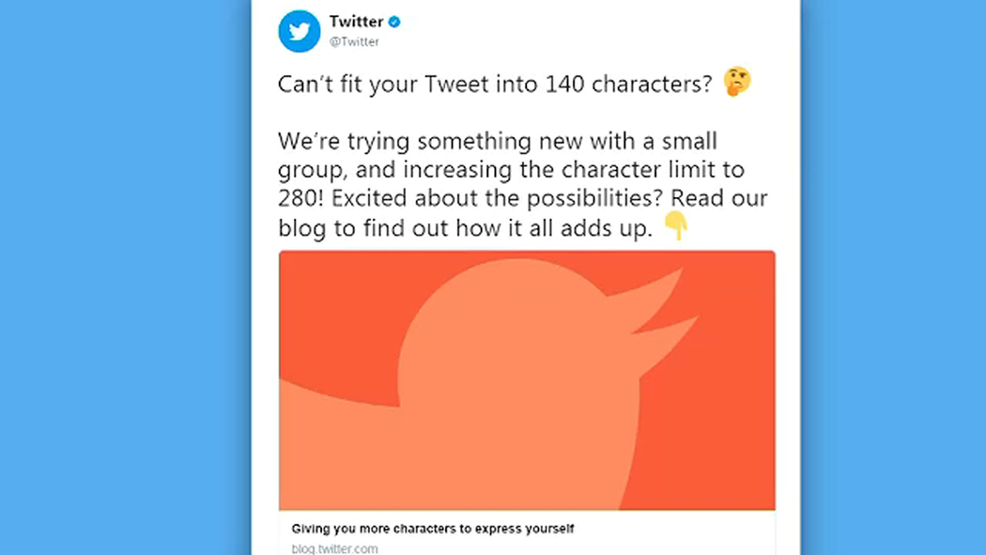Screen dimensions: 986x555
Task: Click the "We're trying something new" text line
Action: (498, 142)
